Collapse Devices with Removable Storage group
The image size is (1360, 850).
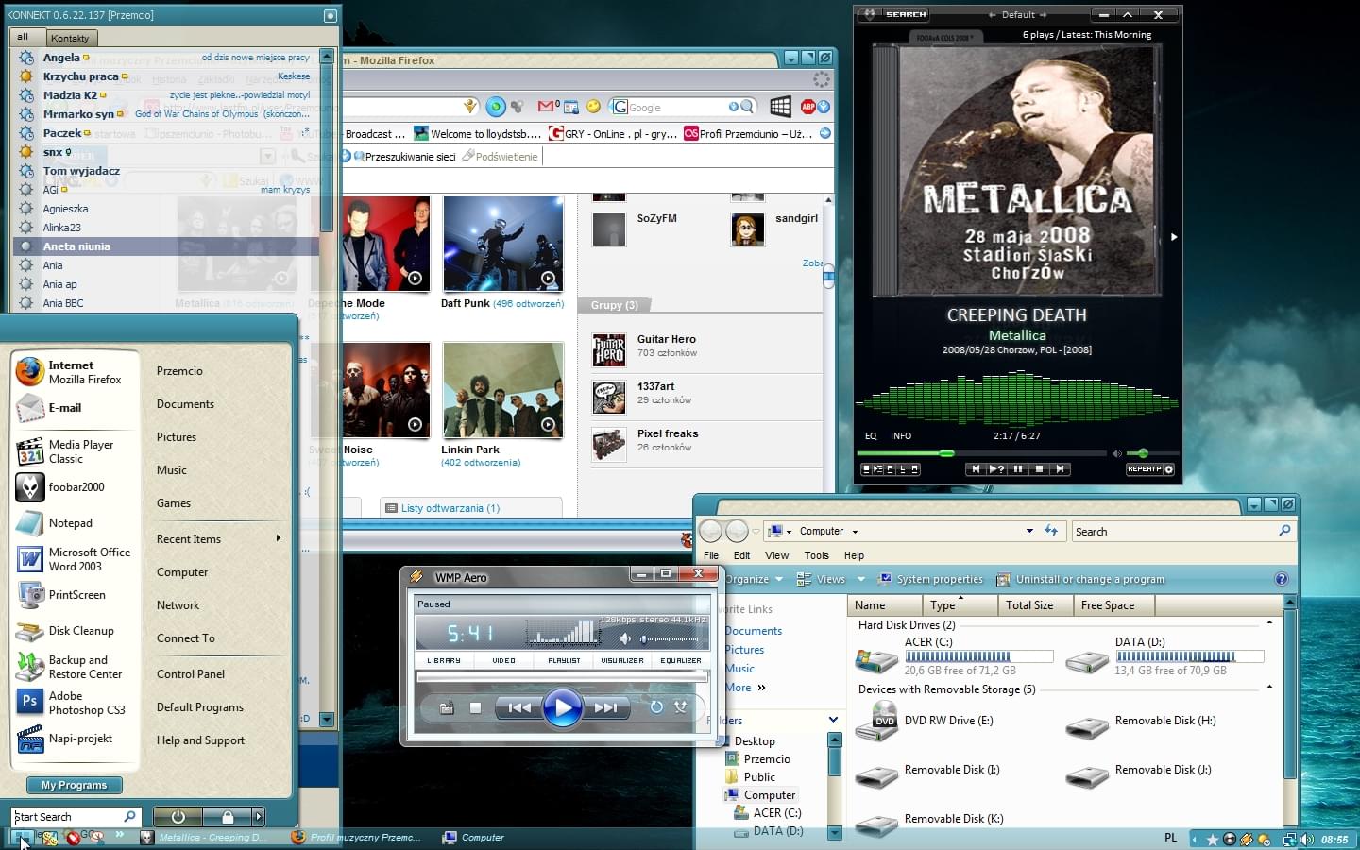[1269, 688]
